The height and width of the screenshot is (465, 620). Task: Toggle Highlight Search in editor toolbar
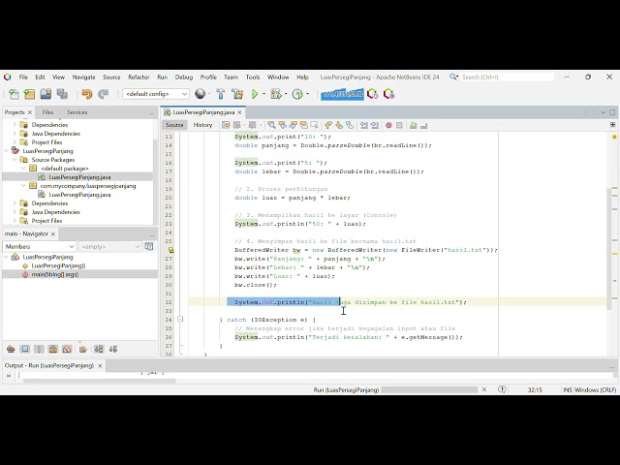tap(303, 125)
